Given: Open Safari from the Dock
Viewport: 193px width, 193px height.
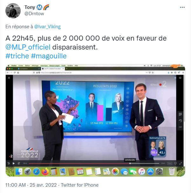Looking at the screenshot, I should (36, 171).
